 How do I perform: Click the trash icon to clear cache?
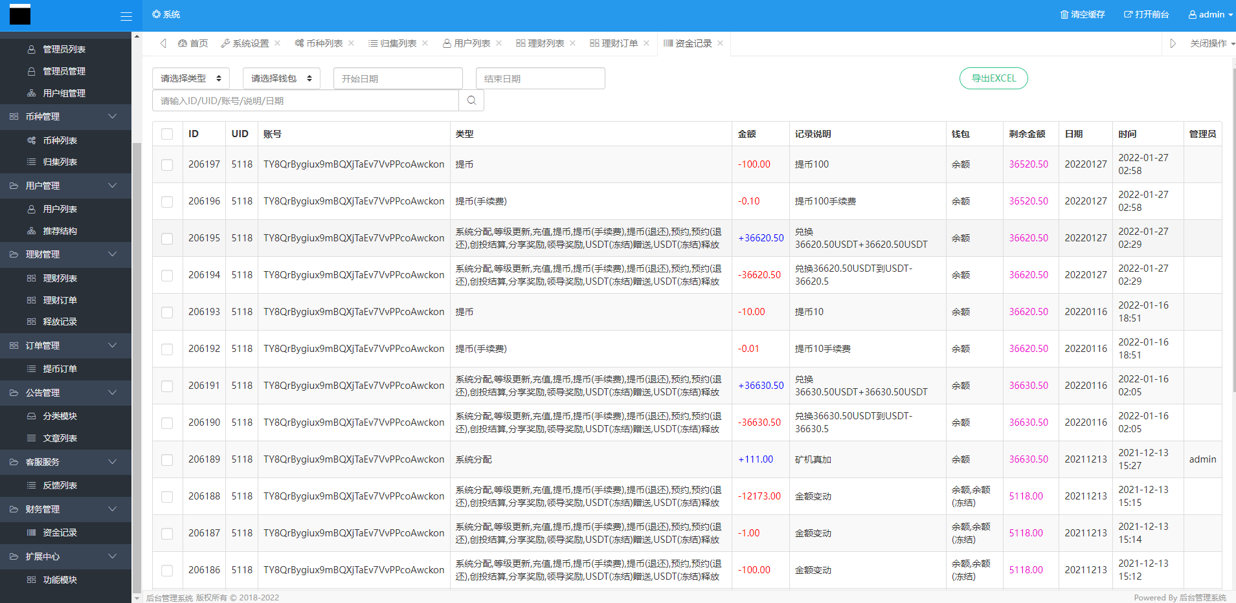pyautogui.click(x=1064, y=14)
